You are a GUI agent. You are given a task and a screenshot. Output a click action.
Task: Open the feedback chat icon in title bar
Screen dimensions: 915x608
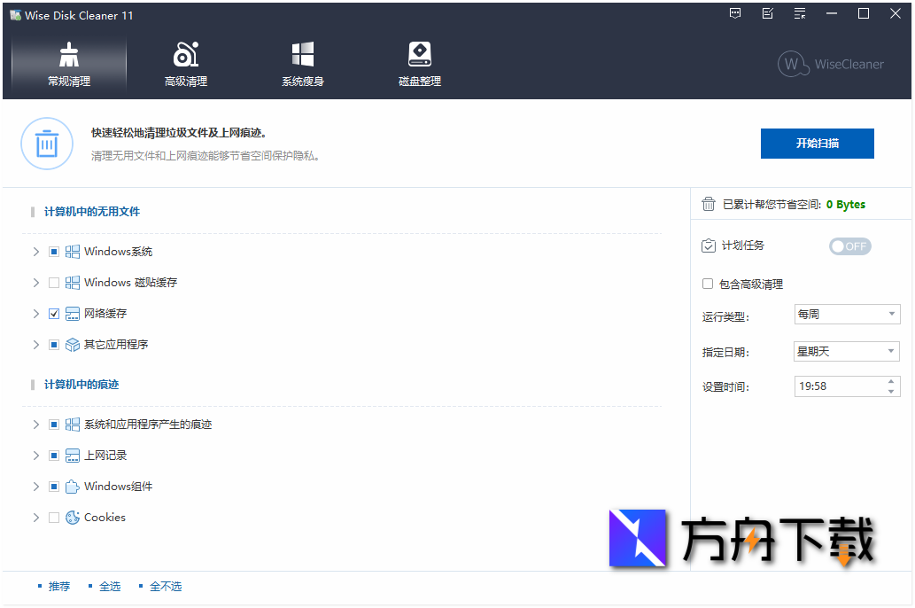735,13
